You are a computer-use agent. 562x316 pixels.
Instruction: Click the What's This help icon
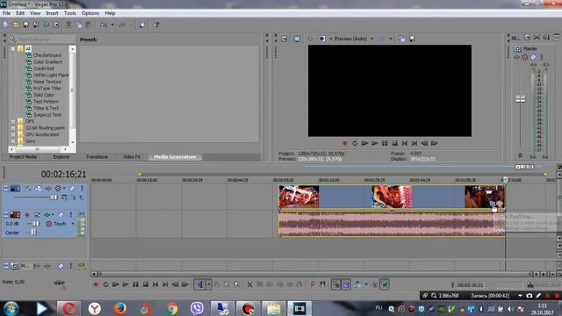(x=156, y=25)
